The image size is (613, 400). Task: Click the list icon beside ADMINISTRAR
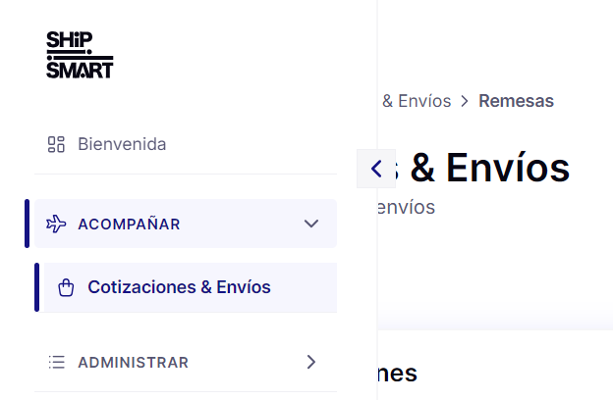point(57,362)
